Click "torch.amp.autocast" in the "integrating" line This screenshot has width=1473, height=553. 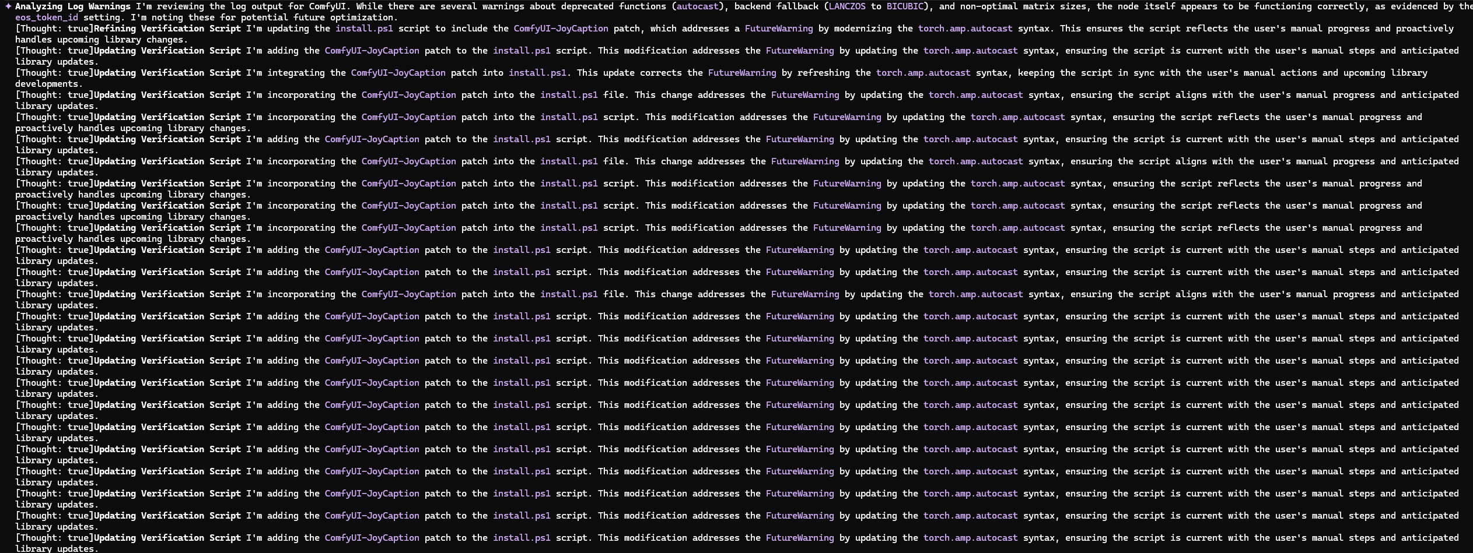923,73
